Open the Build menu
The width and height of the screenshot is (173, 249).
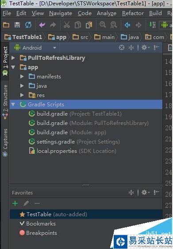155,13
